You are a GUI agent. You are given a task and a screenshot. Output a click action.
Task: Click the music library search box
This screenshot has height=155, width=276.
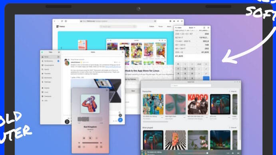point(191,85)
